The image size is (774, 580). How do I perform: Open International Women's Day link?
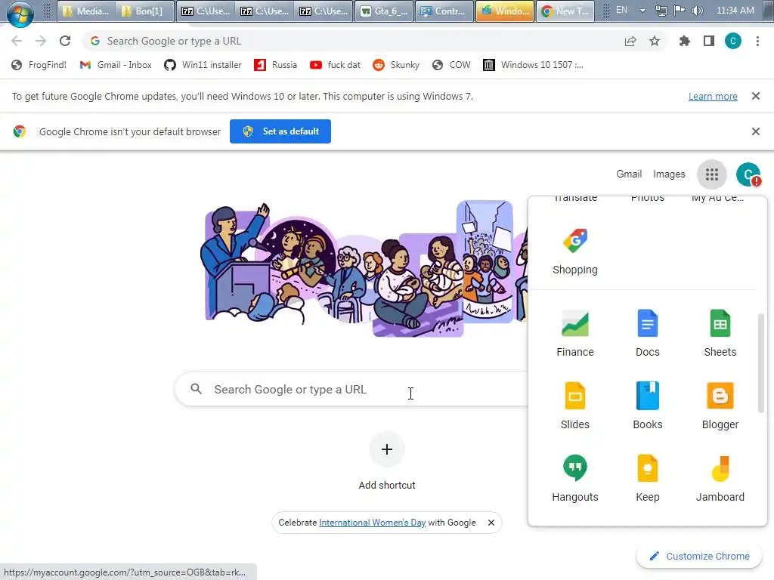(x=372, y=523)
